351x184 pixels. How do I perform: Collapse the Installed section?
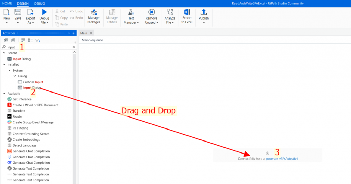pos(4,64)
